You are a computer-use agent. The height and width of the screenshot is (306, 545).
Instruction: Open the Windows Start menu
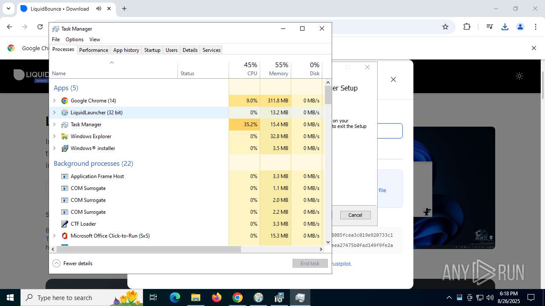[x=10, y=297]
